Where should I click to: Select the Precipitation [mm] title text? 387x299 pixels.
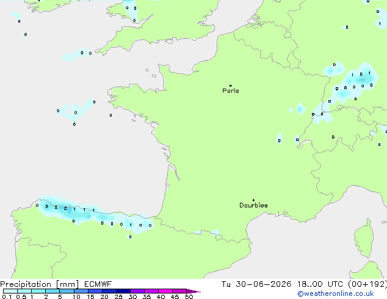point(40,284)
